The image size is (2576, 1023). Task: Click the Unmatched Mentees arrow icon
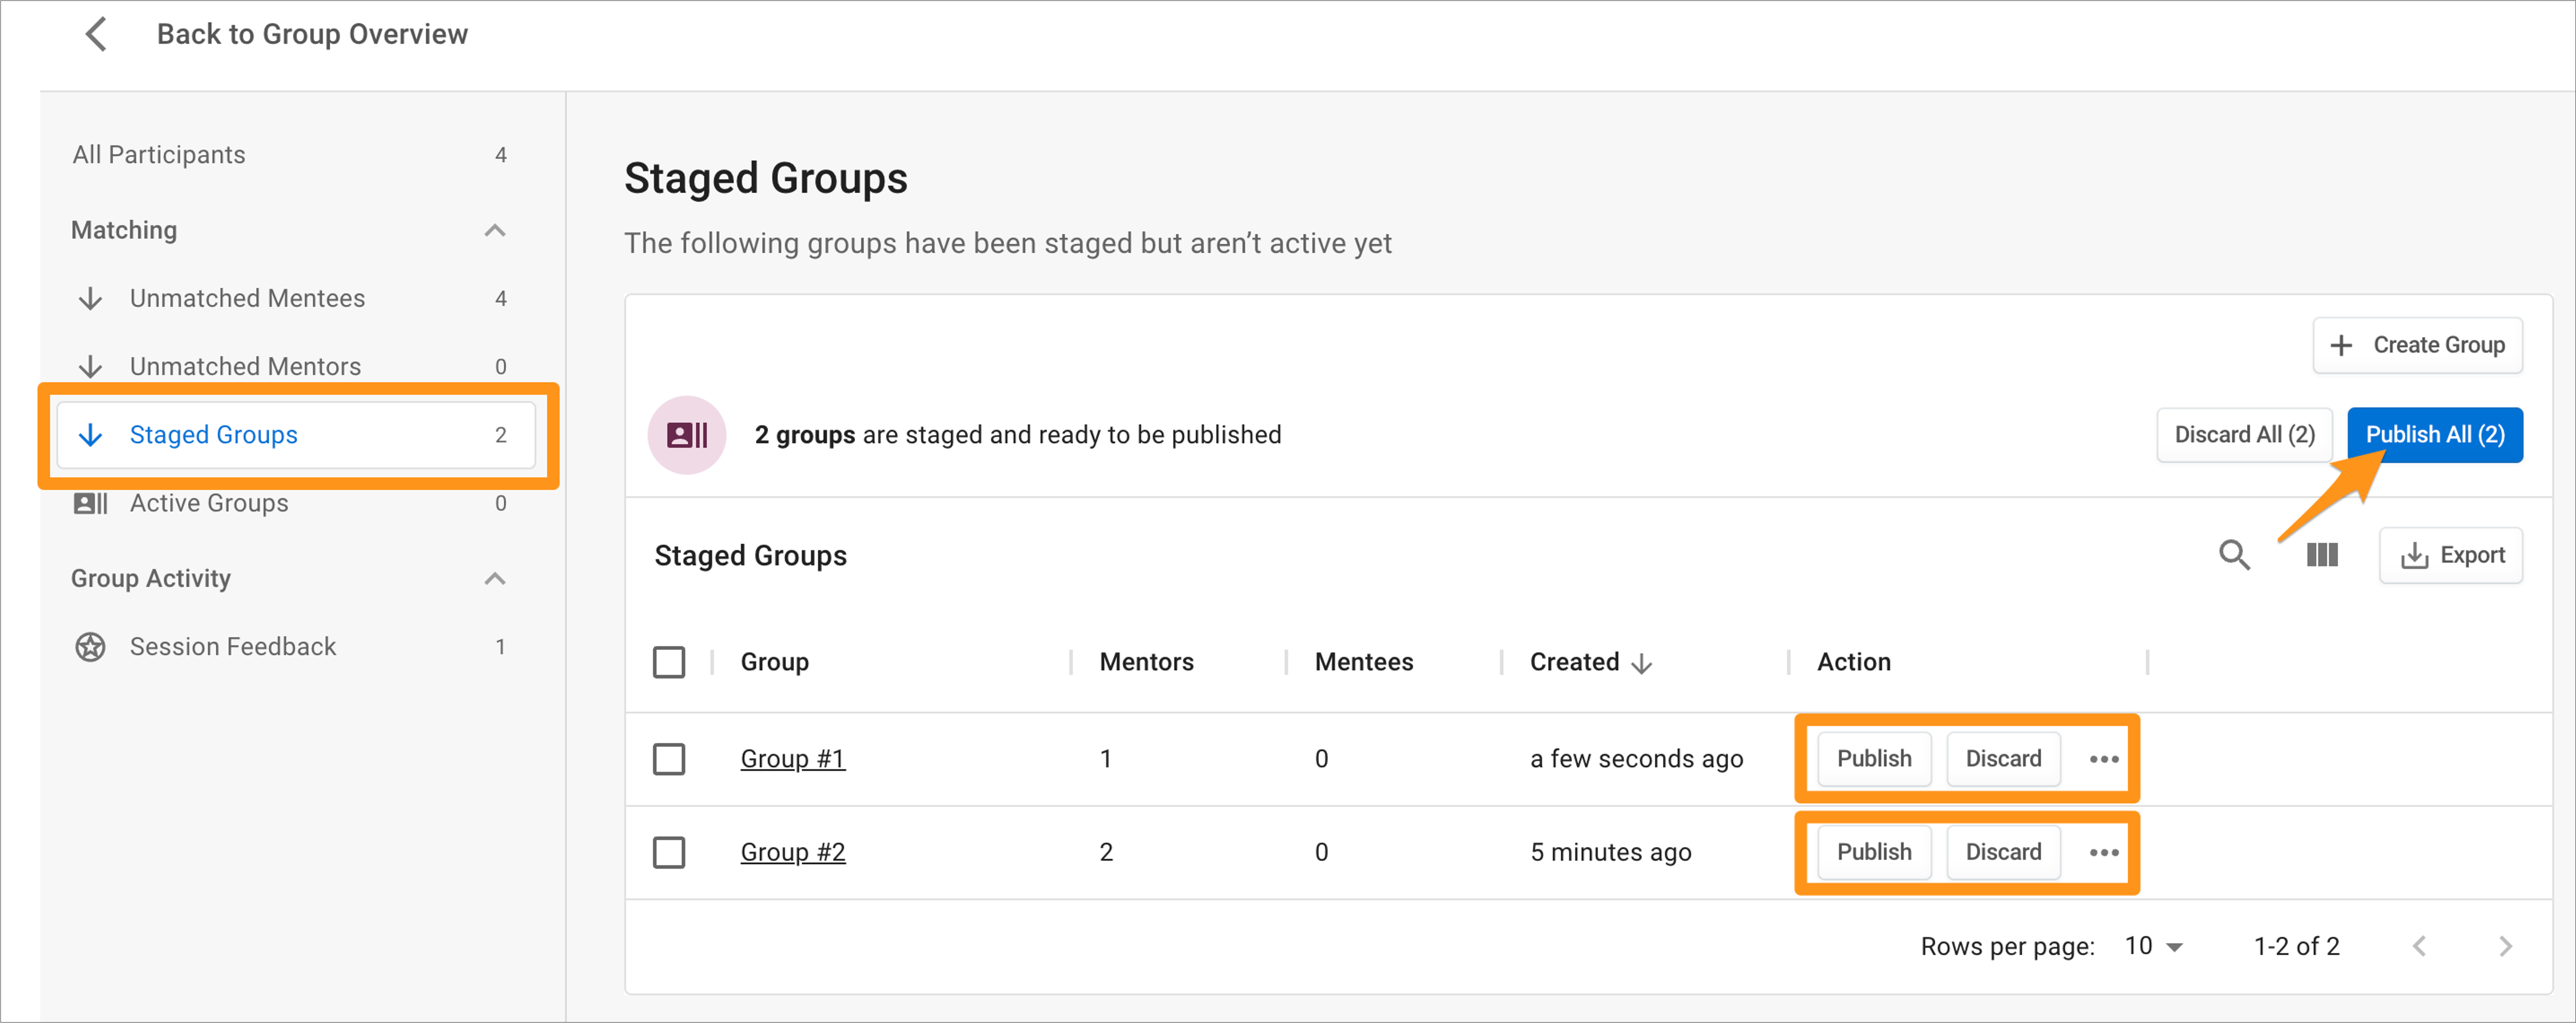pyautogui.click(x=90, y=298)
